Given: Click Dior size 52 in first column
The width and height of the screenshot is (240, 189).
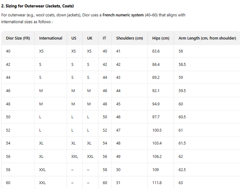Looking at the screenshot, I should tap(8, 130).
